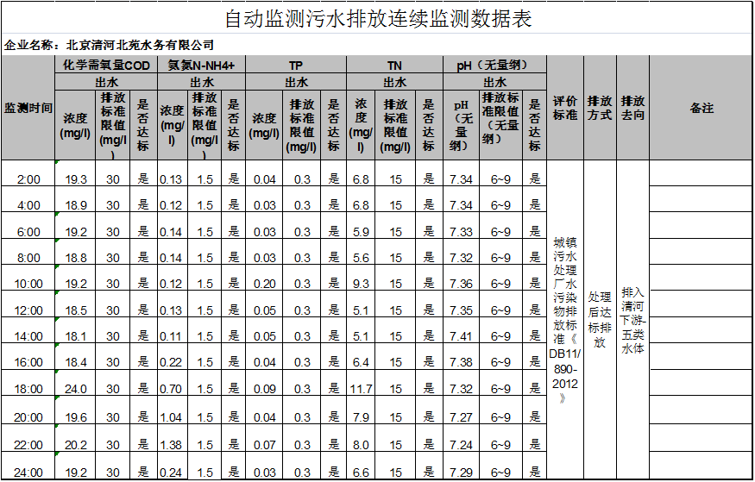755x482 pixels.
Task: Select COD value 24.0 in 18:00 row
Action: click(x=76, y=383)
